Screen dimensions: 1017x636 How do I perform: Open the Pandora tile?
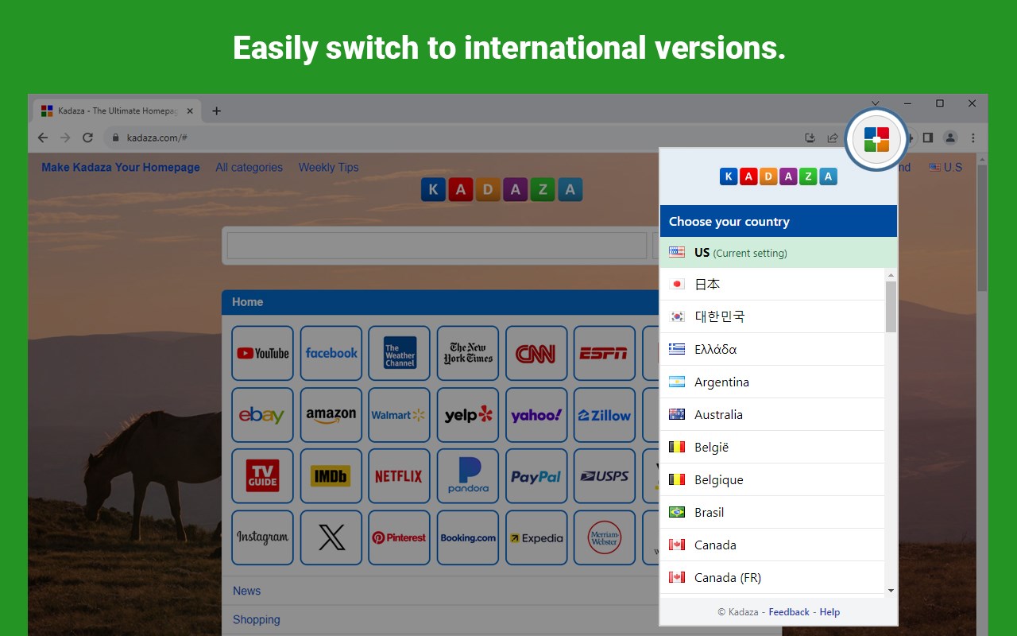(x=467, y=476)
